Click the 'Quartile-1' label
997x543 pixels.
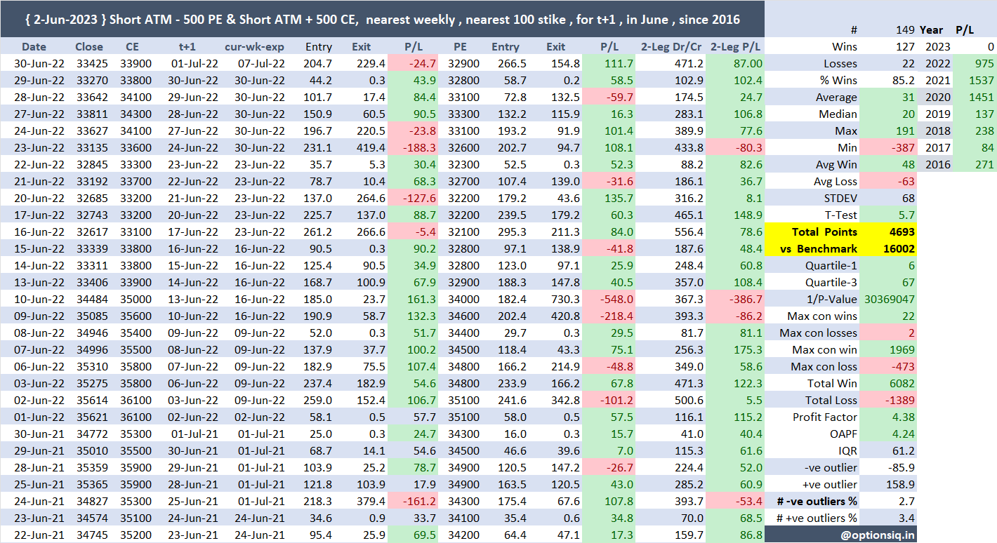coord(831,266)
